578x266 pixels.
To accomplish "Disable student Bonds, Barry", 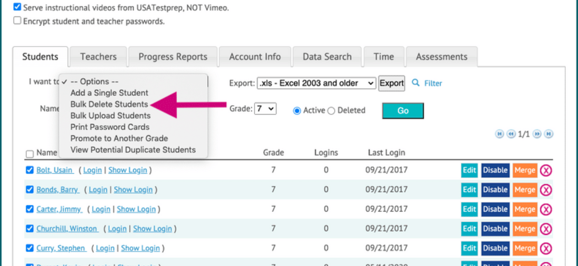I will (495, 190).
